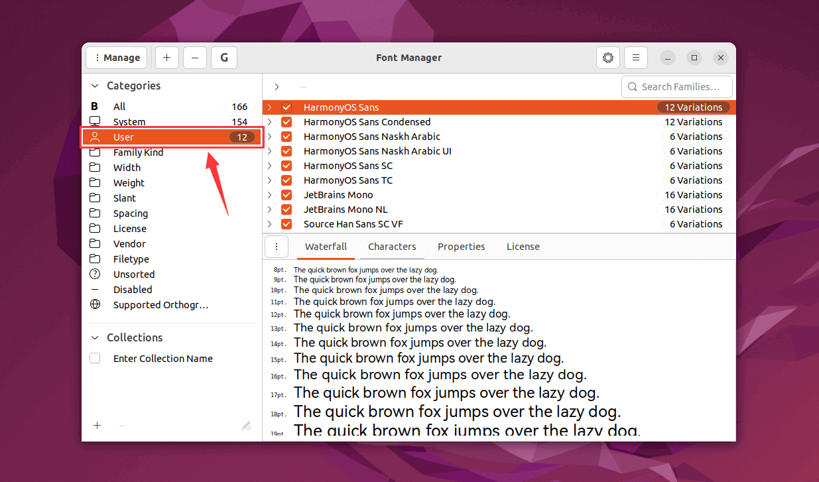The height and width of the screenshot is (482, 819).
Task: Uncheck the JetBrains Mono NL checkbox
Action: [x=286, y=210]
